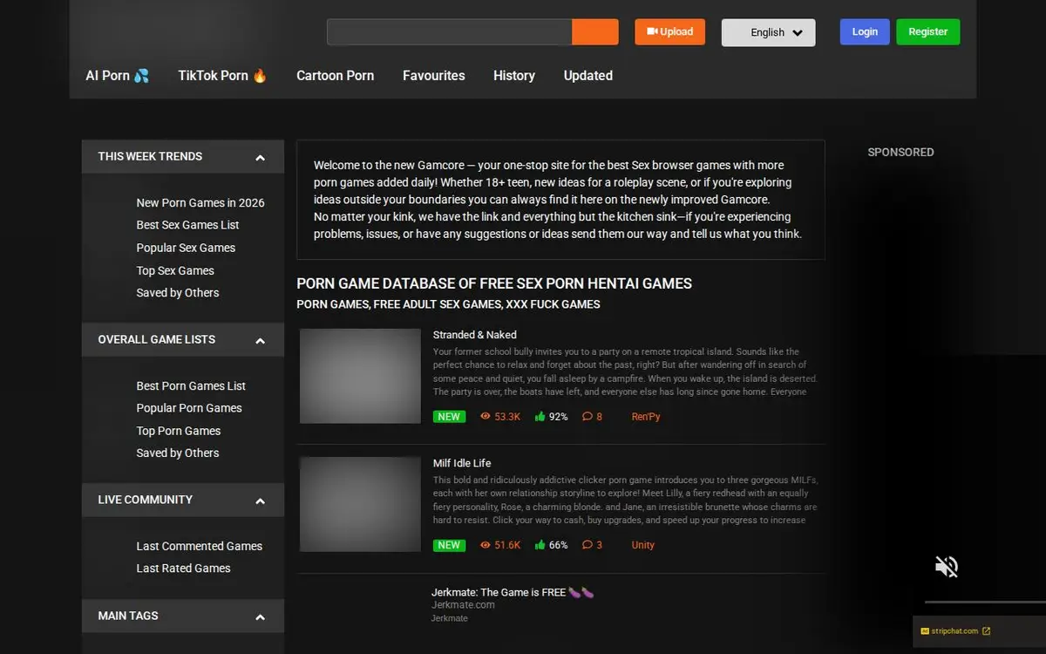Open the Milf Idle Life game title
Image resolution: width=1046 pixels, height=654 pixels.
point(462,463)
